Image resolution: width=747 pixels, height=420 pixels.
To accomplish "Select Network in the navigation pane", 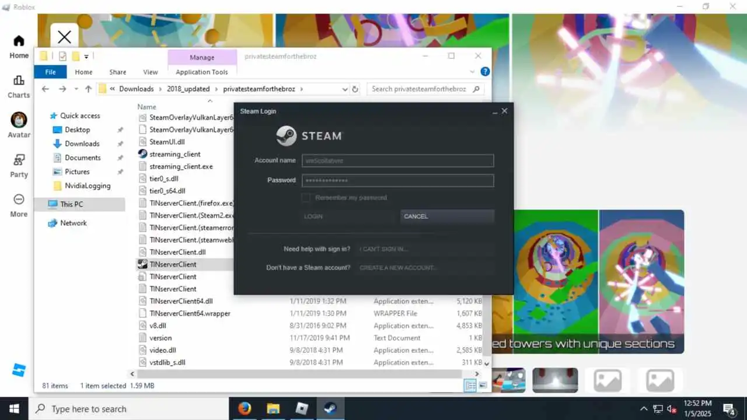I will coord(73,223).
